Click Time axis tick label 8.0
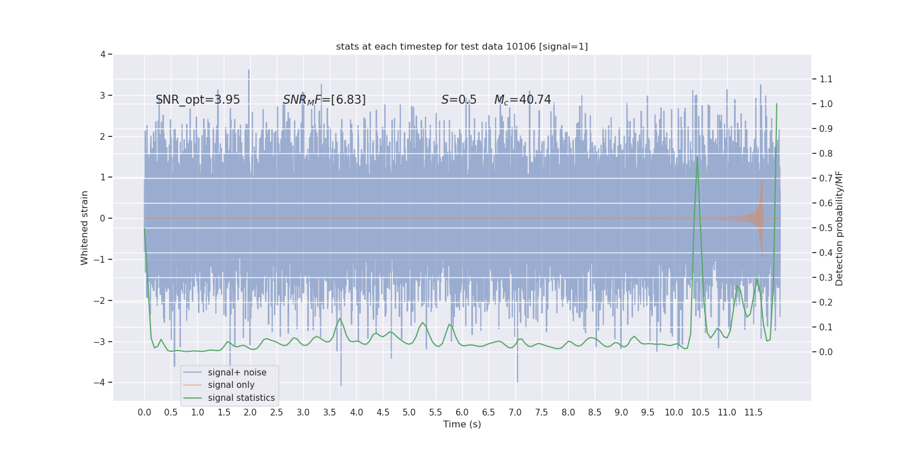 click(x=568, y=412)
